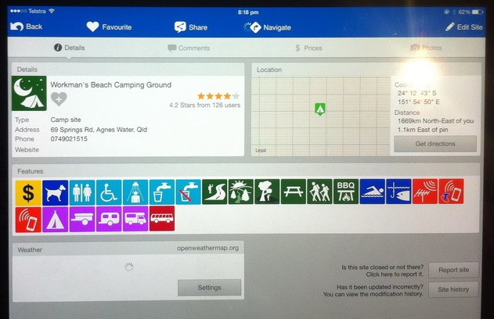
Task: Click the dog pets allowed icon
Action: (x=55, y=192)
